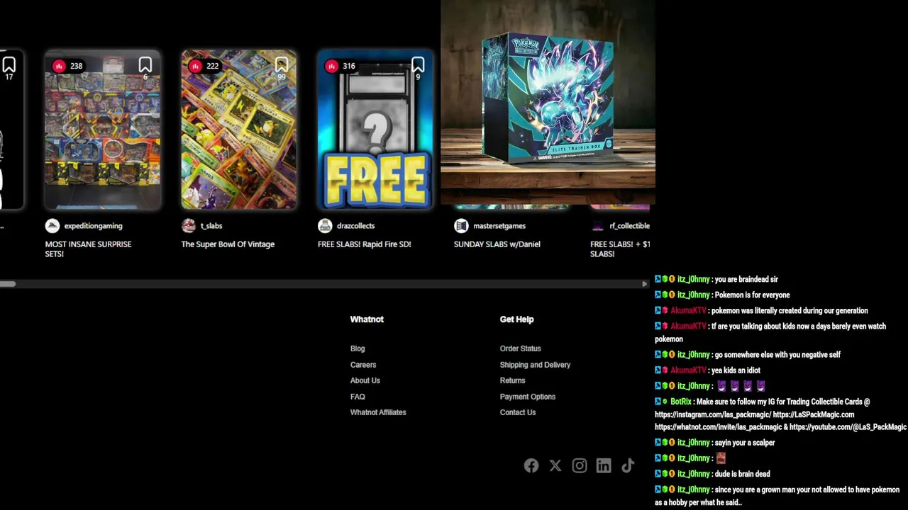Click the horizontal scrollbar right arrow
Image resolution: width=908 pixels, height=510 pixels.
(x=644, y=284)
